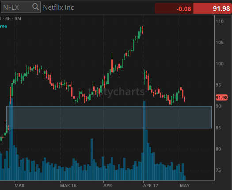Click the NFLX symbol input field
This screenshot has width=232, height=190.
21,7
